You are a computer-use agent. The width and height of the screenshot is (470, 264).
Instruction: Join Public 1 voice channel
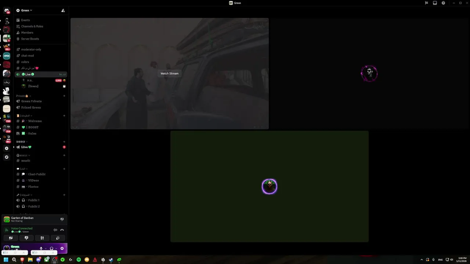click(x=34, y=200)
